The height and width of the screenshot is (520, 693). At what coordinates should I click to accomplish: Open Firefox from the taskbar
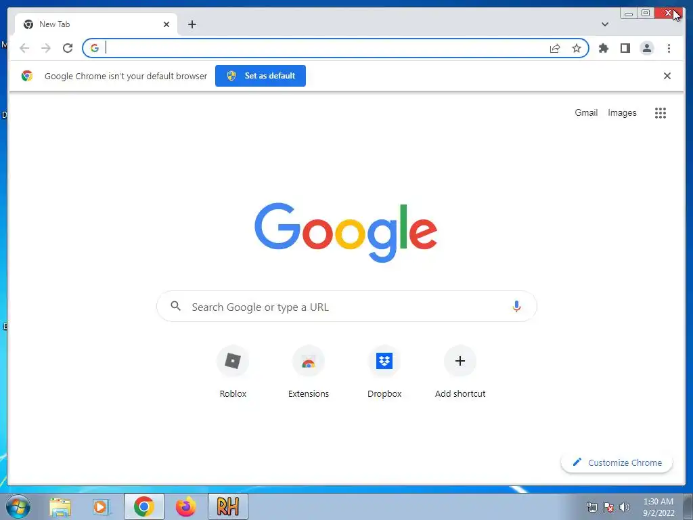click(185, 506)
